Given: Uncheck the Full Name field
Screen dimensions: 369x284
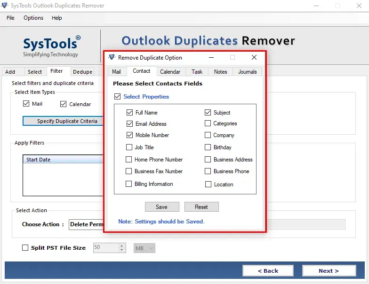Looking at the screenshot, I should pyautogui.click(x=129, y=113).
